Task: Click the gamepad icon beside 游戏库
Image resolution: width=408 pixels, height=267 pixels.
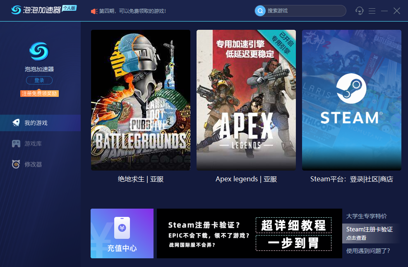Action: [16, 144]
